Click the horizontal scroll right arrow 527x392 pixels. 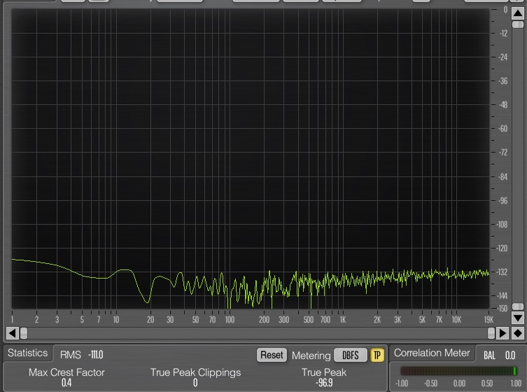(503, 332)
